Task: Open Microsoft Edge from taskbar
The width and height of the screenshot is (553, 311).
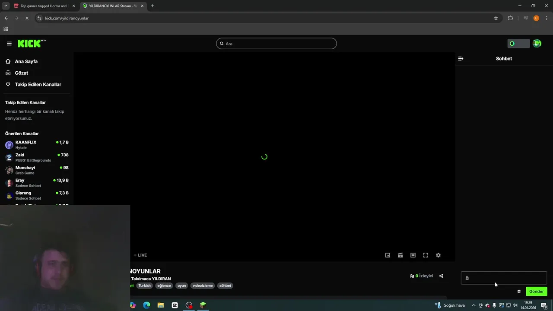Action: 146,305
